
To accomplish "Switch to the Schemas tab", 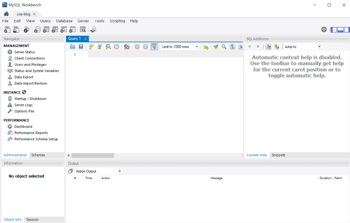I will point(38,155).
